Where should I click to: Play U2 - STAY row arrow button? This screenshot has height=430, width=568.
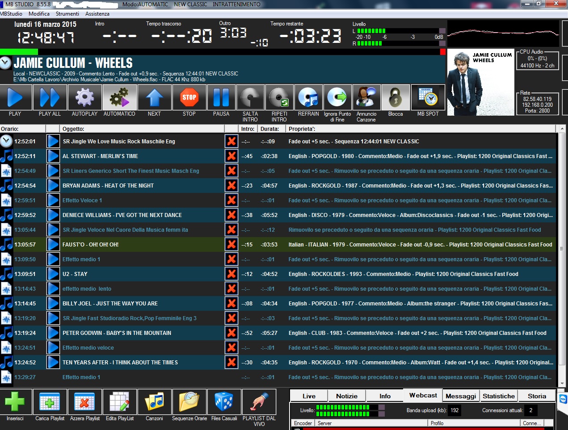tap(53, 274)
